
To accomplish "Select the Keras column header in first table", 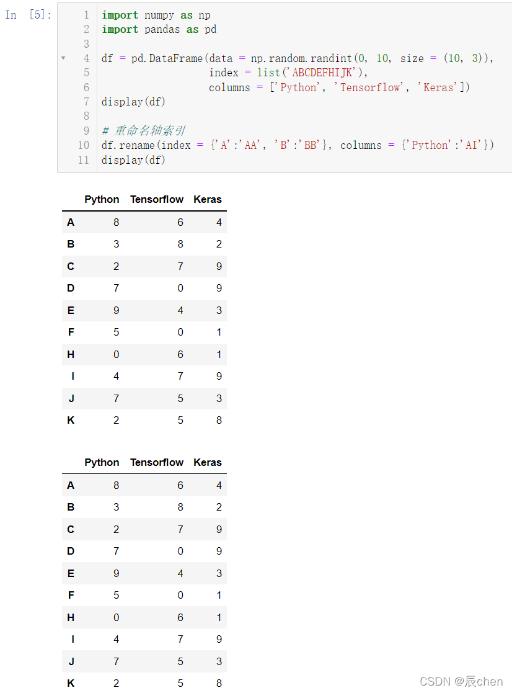I will coord(208,199).
